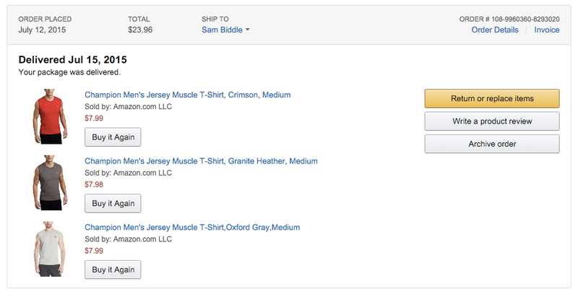Image resolution: width=578 pixels, height=292 pixels.
Task: Open the granite heather shirt thumbnail
Action: (50, 182)
